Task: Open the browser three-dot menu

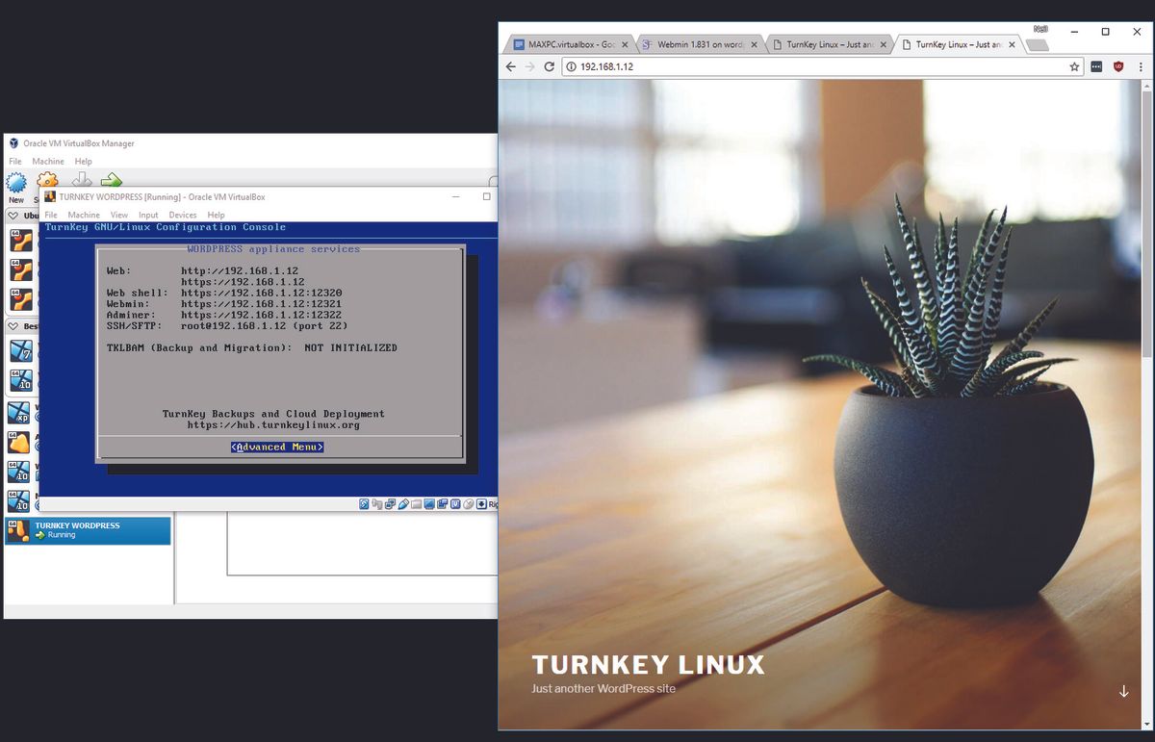Action: click(1141, 67)
